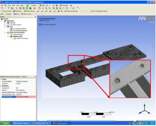Click the Scoping Method value 'Geometry Selection'

[26, 81]
